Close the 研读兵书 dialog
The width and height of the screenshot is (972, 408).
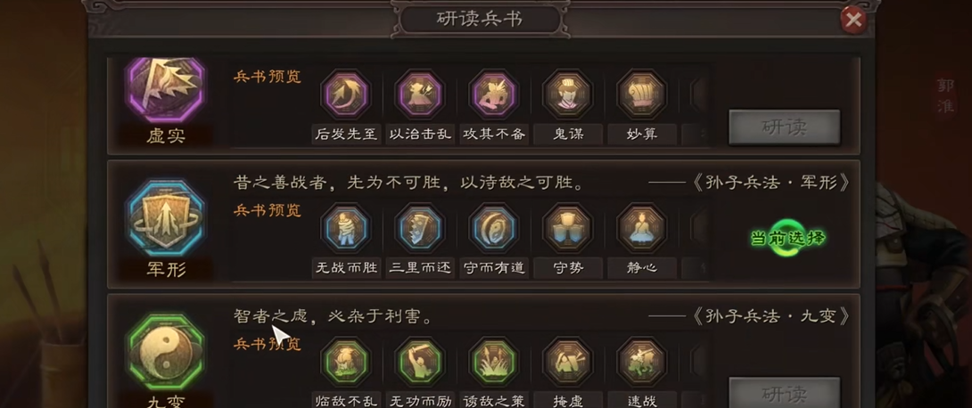(x=853, y=20)
